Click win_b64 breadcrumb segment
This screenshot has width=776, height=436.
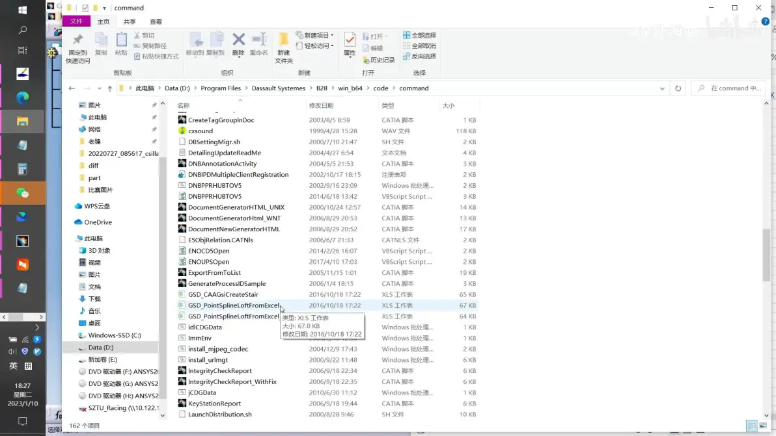pyautogui.click(x=350, y=88)
